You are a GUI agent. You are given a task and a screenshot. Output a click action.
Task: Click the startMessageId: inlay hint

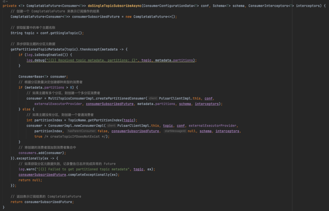click(175, 131)
